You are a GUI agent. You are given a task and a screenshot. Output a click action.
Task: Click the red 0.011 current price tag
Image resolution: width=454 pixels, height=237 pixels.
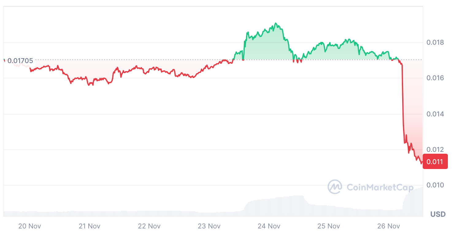pos(435,162)
